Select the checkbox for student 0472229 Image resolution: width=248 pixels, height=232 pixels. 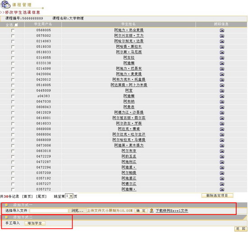13,157
